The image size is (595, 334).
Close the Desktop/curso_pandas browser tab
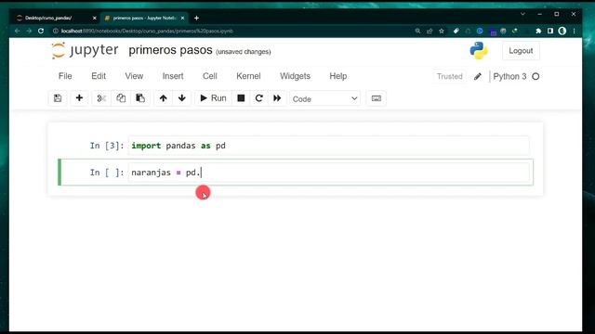[95, 18]
